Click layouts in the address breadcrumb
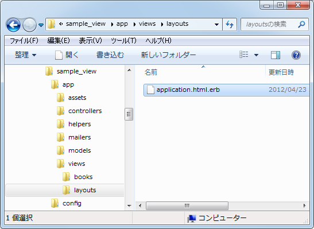Viewport: 314px width, 229px height. click(177, 24)
